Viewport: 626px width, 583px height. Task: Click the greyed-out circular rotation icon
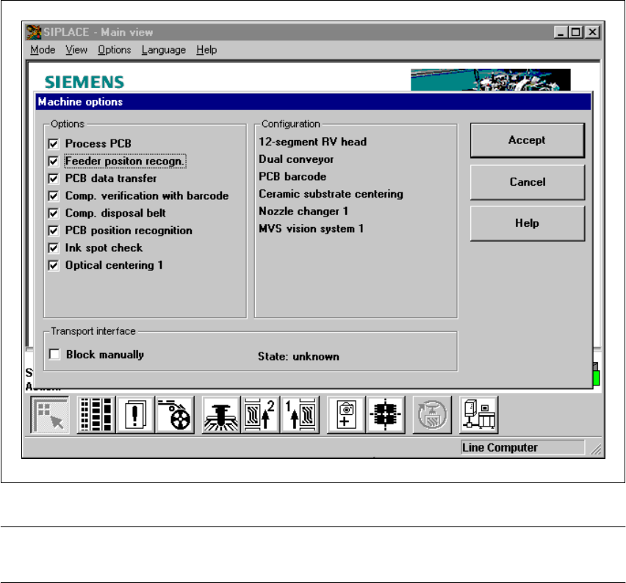[432, 415]
